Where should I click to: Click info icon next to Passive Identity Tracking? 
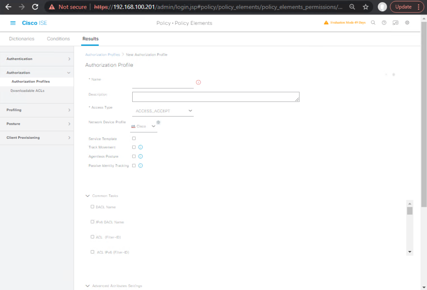coord(140,166)
